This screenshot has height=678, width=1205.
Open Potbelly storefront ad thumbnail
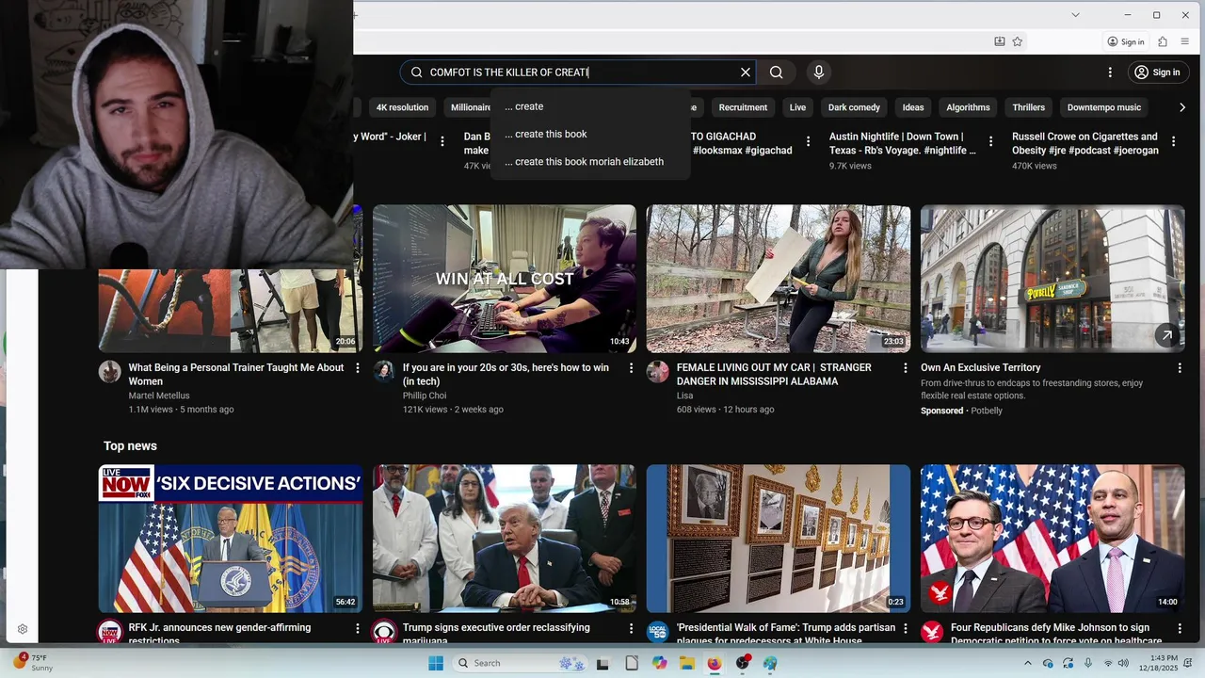pyautogui.click(x=1052, y=279)
